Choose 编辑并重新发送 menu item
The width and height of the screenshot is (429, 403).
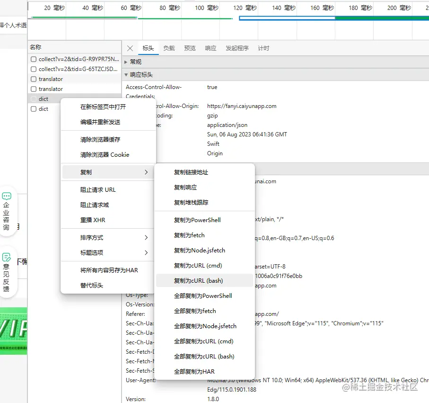click(108, 122)
